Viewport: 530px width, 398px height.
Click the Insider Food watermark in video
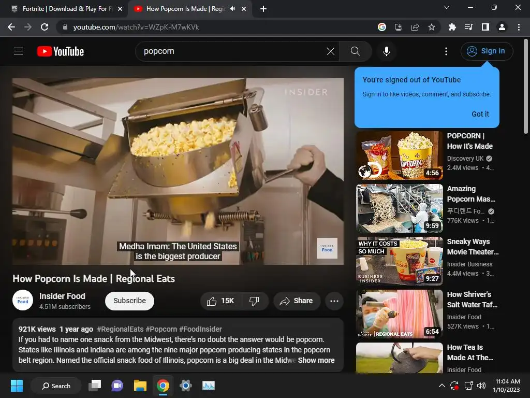click(x=327, y=248)
